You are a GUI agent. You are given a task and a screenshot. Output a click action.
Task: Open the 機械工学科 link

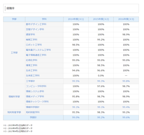click(x=31, y=40)
